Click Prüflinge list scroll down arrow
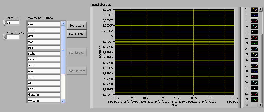 (63, 101)
